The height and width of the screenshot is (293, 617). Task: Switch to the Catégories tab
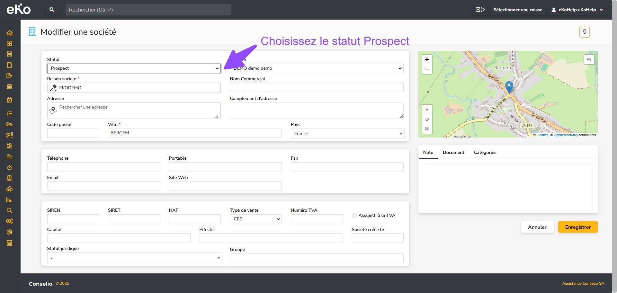point(485,152)
